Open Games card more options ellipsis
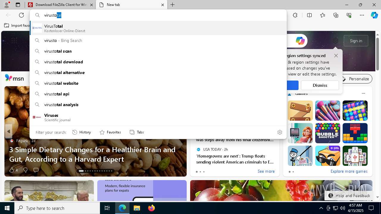Image resolution: width=381 pixels, height=214 pixels. click(x=363, y=93)
